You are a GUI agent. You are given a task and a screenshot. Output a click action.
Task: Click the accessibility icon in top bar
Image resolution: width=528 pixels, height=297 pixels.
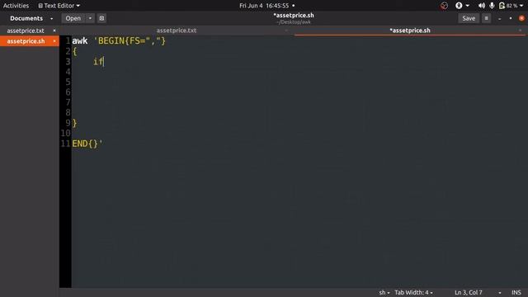459,6
